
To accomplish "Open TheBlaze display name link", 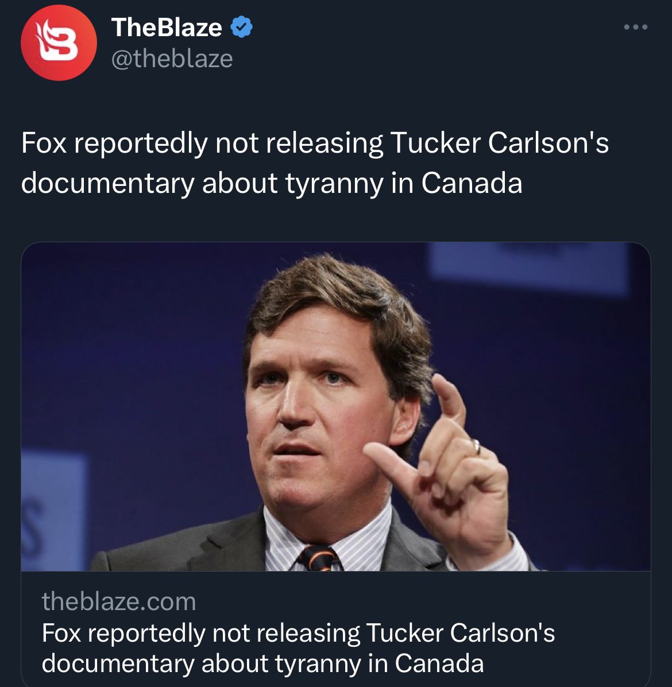I will 167,27.
